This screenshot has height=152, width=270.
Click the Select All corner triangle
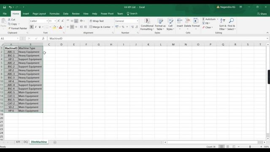[2, 44]
